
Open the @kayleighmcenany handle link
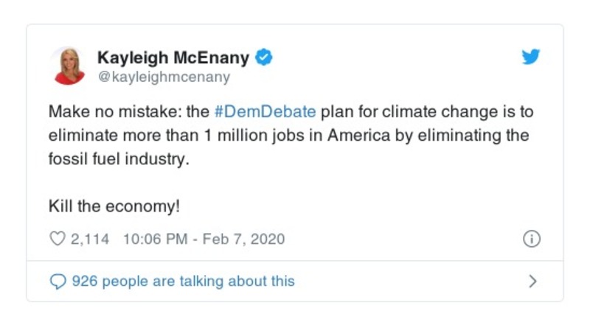point(164,77)
